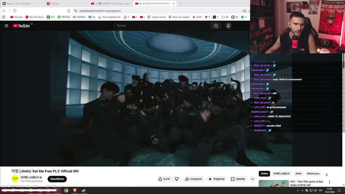Open the YouTube bookmark

tap(16, 17)
